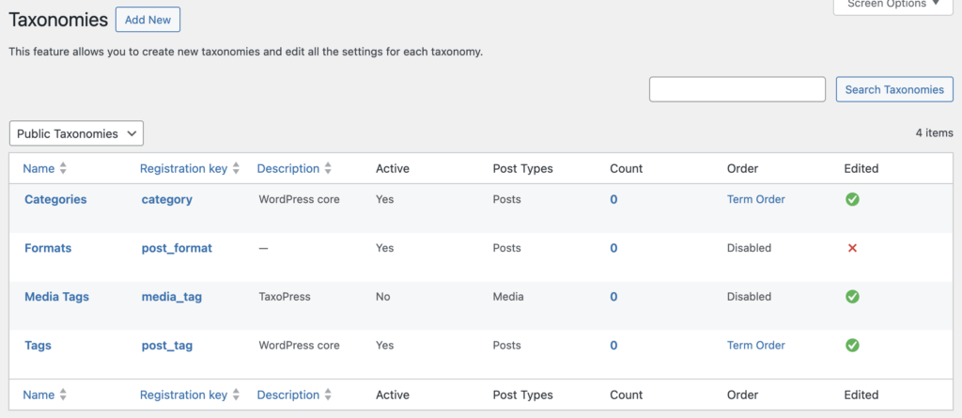Click the count 0 in Media Tags row

pos(613,297)
